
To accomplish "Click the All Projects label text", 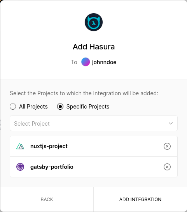I will 33,107.
